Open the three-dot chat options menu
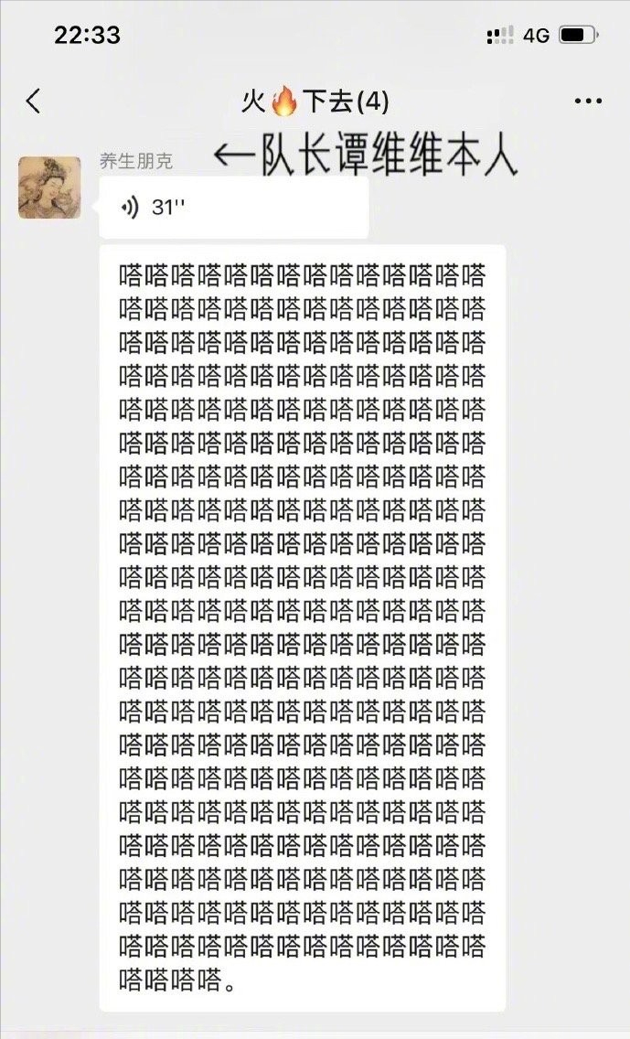Screen dimensions: 630x1039 588,102
